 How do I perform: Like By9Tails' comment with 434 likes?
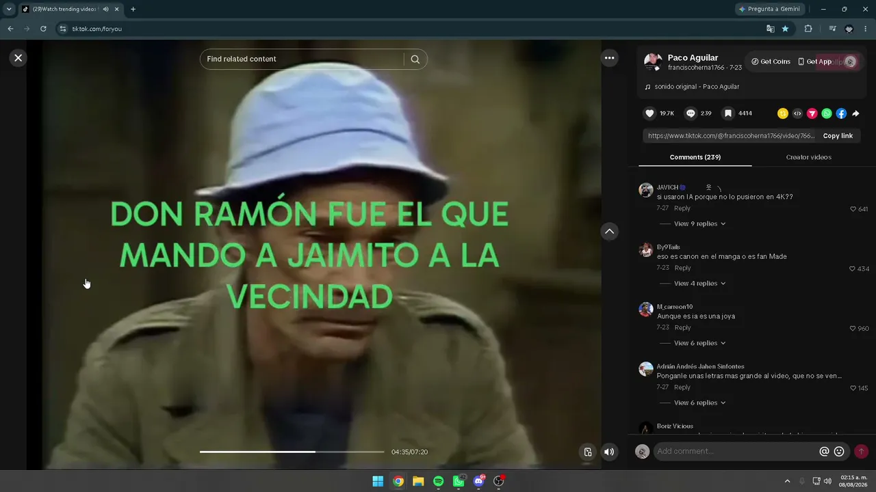click(852, 269)
